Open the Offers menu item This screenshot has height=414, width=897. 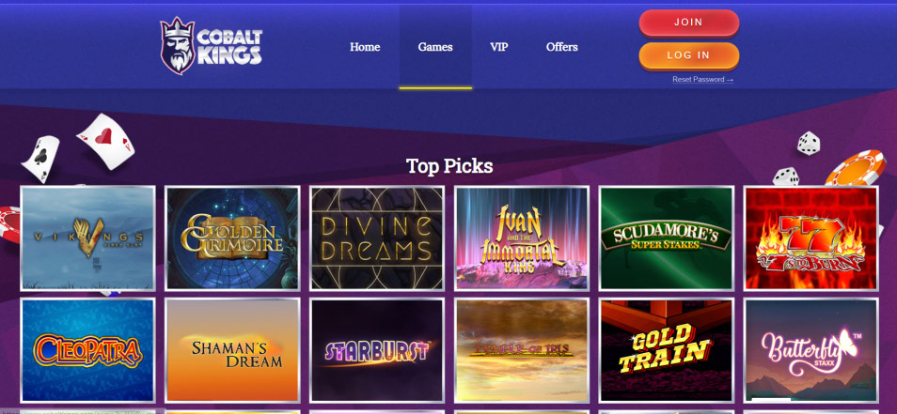click(561, 47)
